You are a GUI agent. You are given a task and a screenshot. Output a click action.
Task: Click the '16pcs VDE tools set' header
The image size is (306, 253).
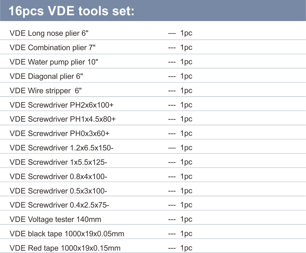tap(71, 11)
